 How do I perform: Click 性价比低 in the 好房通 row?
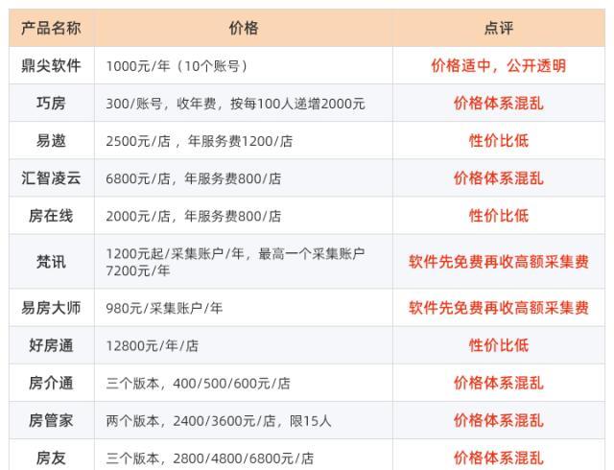point(499,345)
